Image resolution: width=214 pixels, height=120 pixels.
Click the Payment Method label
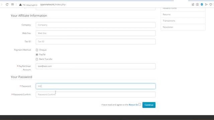(x=22, y=50)
